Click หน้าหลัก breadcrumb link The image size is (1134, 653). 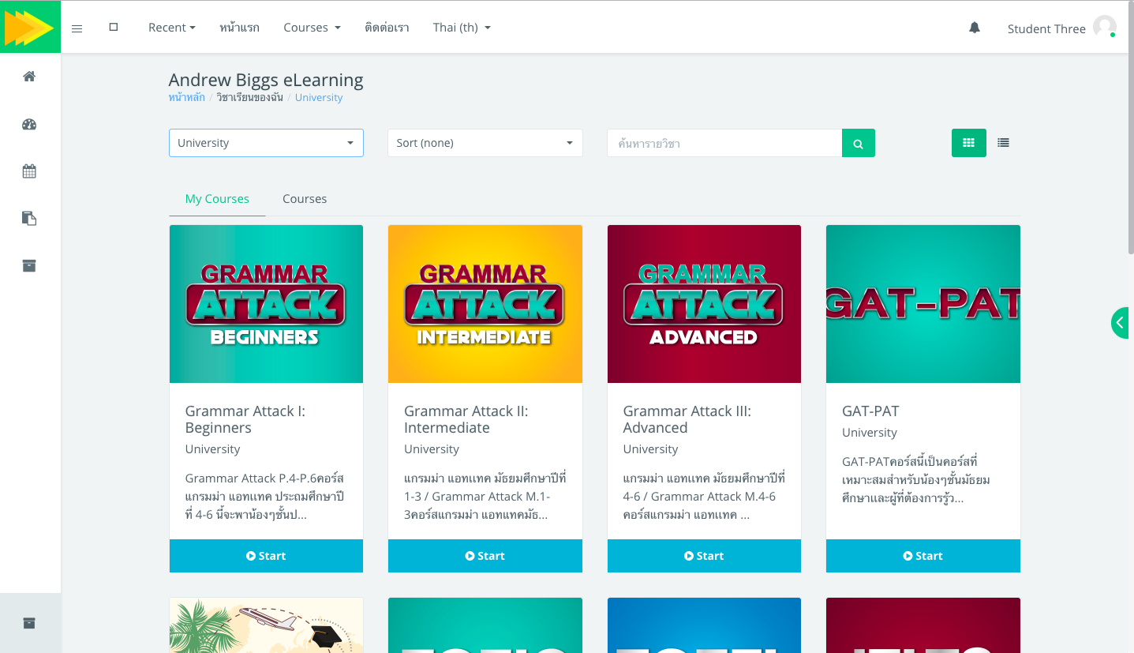point(187,97)
